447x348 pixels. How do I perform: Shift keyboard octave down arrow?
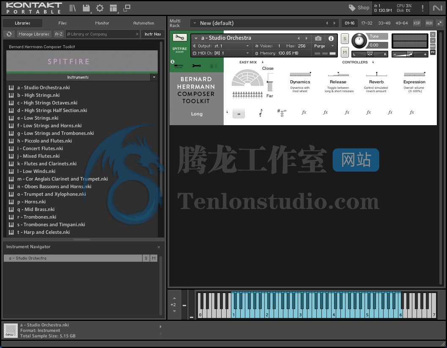pyautogui.click(x=174, y=311)
